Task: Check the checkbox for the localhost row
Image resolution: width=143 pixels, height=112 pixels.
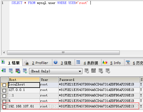Action: (4, 85)
